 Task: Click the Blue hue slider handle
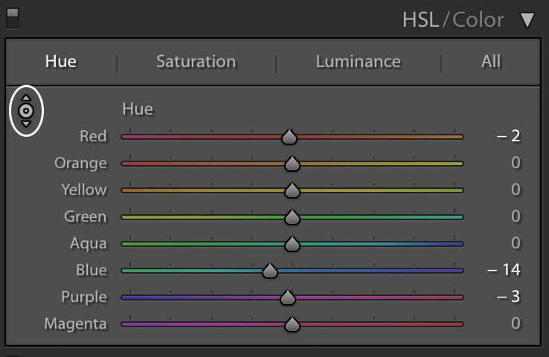click(x=270, y=271)
